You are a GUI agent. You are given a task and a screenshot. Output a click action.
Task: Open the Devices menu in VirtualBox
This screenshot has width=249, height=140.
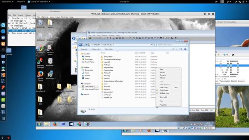[x=65, y=17]
